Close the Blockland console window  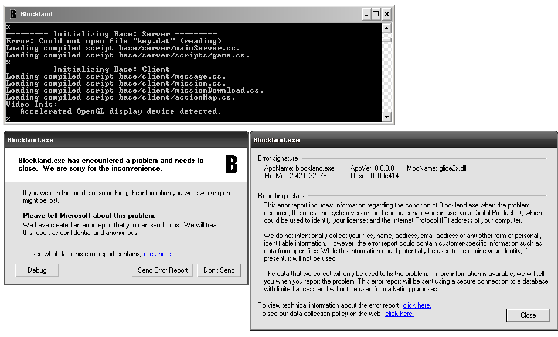pyautogui.click(x=387, y=14)
